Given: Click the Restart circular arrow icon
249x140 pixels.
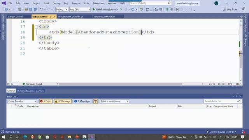Looking at the screenshot, I should [x=133, y=9].
